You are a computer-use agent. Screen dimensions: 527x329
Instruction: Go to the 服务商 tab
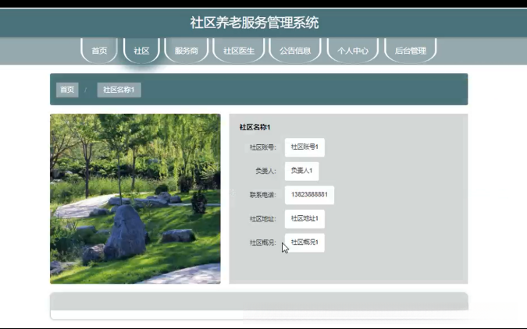187,51
